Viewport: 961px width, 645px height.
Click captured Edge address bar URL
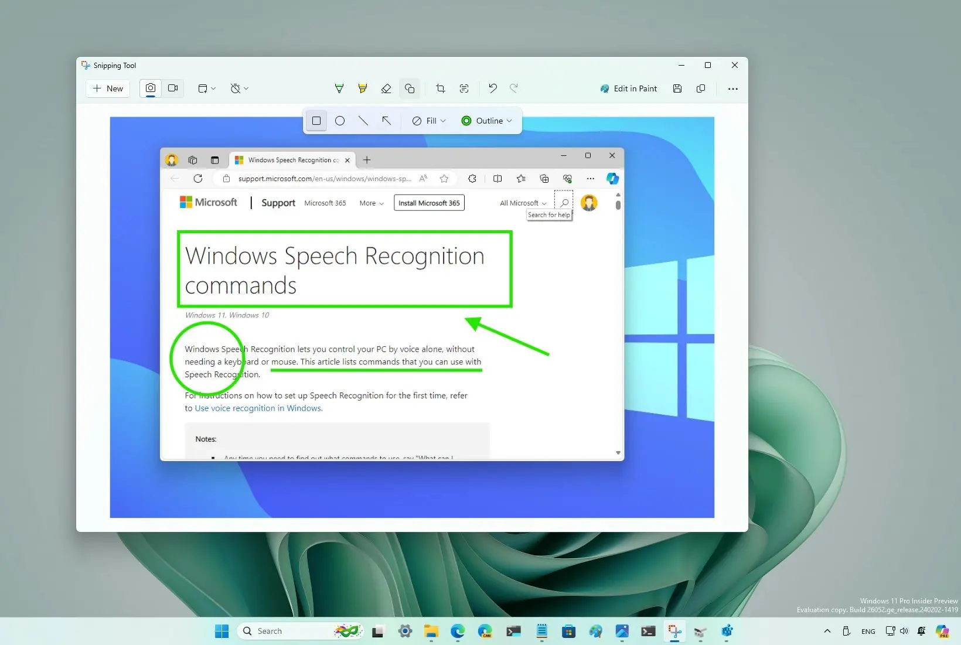[325, 179]
